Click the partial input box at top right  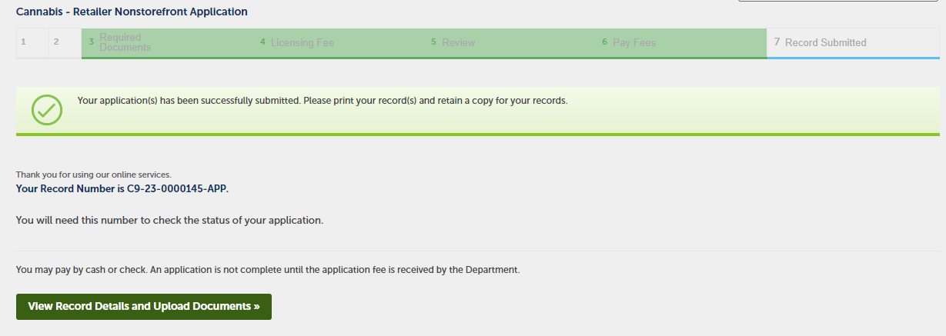841,1
